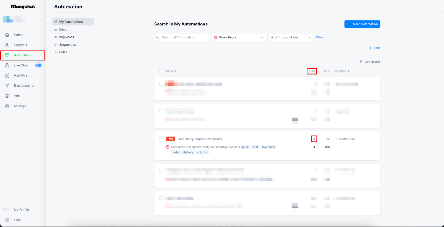444x227 pixels.
Task: Open the Trash link
Action: coord(374,48)
